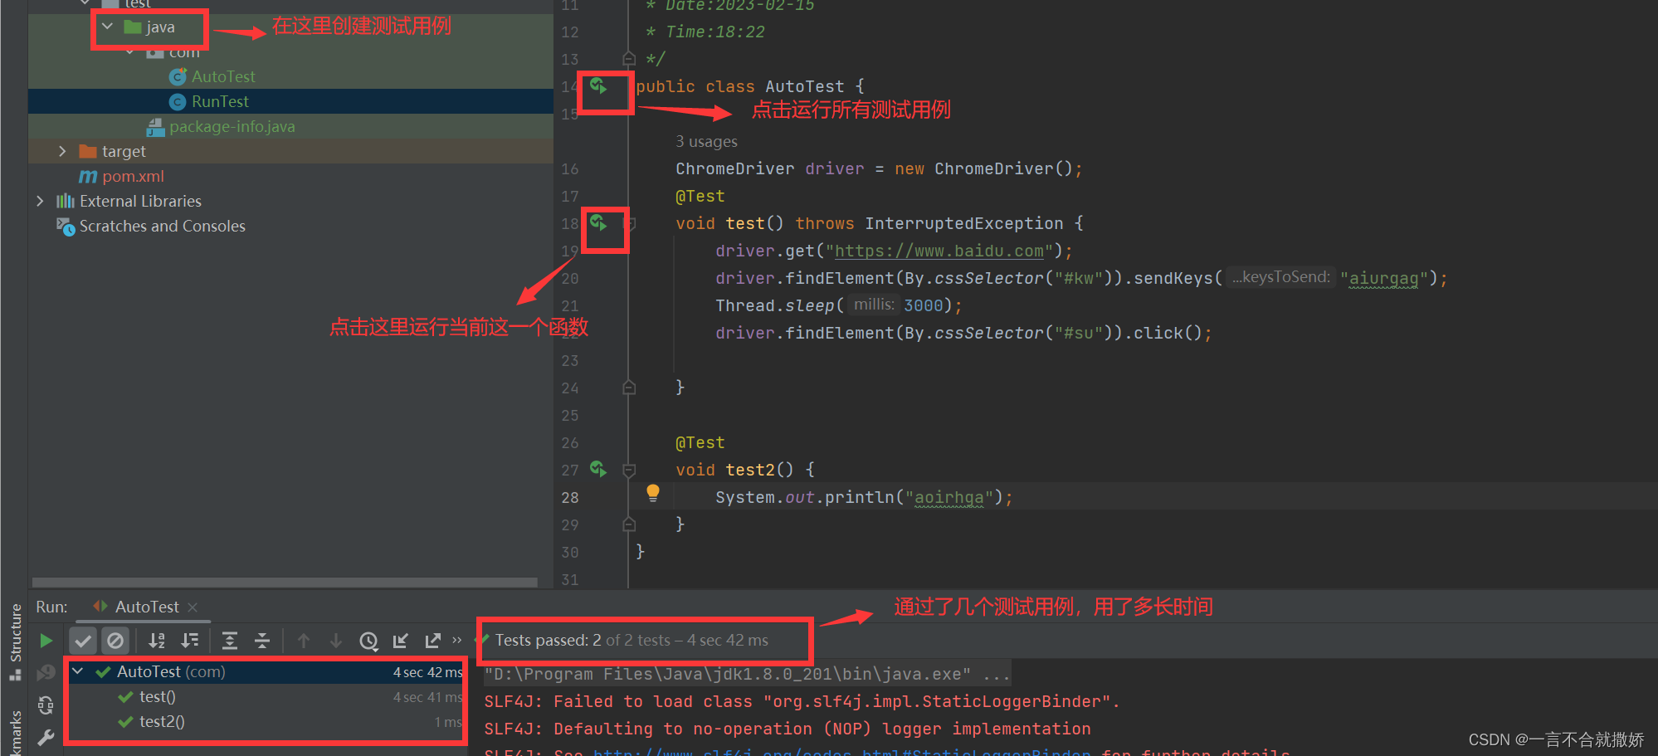
Task: Sort tests alphabetically
Action: coord(157,641)
